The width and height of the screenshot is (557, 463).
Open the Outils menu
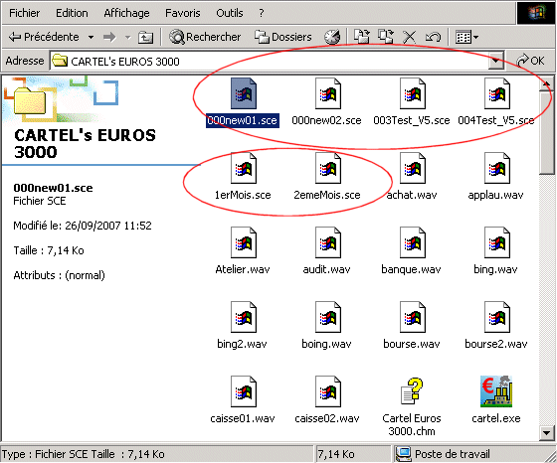pos(230,13)
